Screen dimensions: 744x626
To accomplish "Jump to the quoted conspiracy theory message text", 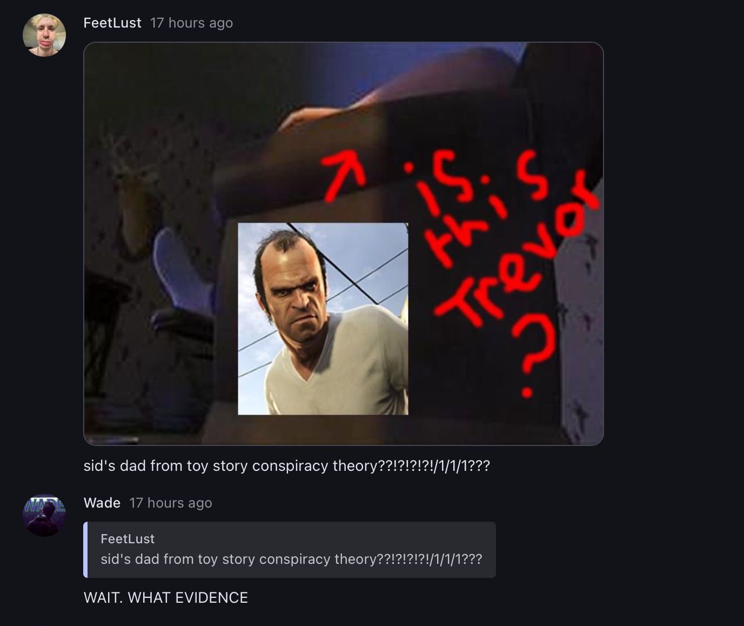I will [291, 559].
